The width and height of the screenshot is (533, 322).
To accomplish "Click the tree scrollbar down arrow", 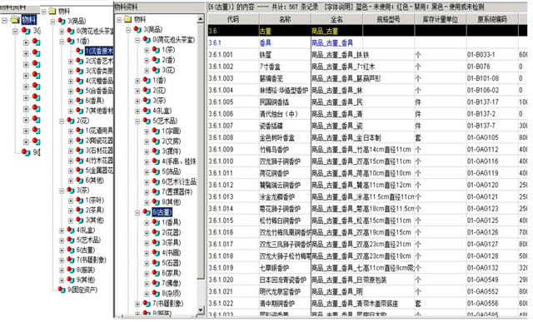I will (x=201, y=310).
